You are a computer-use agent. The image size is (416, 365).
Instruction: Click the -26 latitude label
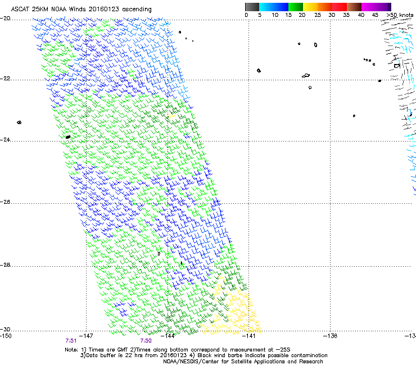pos(5,202)
